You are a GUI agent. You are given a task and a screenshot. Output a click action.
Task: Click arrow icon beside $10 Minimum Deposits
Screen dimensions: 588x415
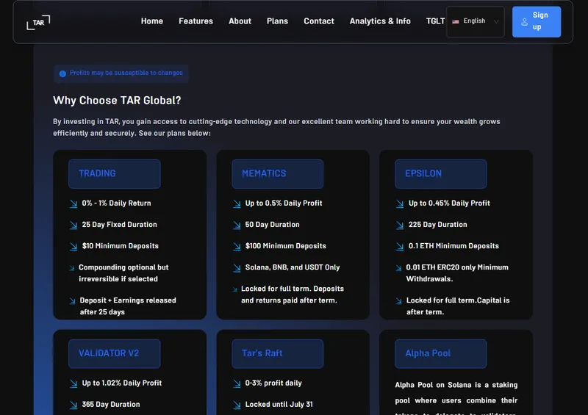click(73, 246)
